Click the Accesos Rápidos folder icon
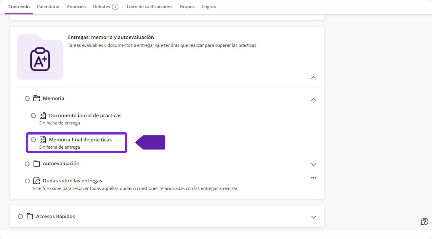The image size is (432, 239). (30, 216)
